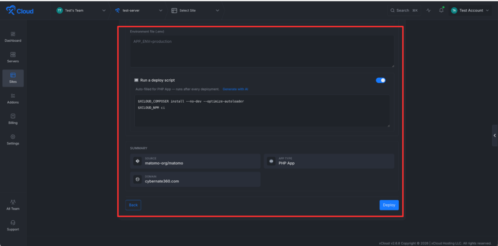The width and height of the screenshot is (498, 246).
Task: Open notifications bell icon
Action: [441, 11]
